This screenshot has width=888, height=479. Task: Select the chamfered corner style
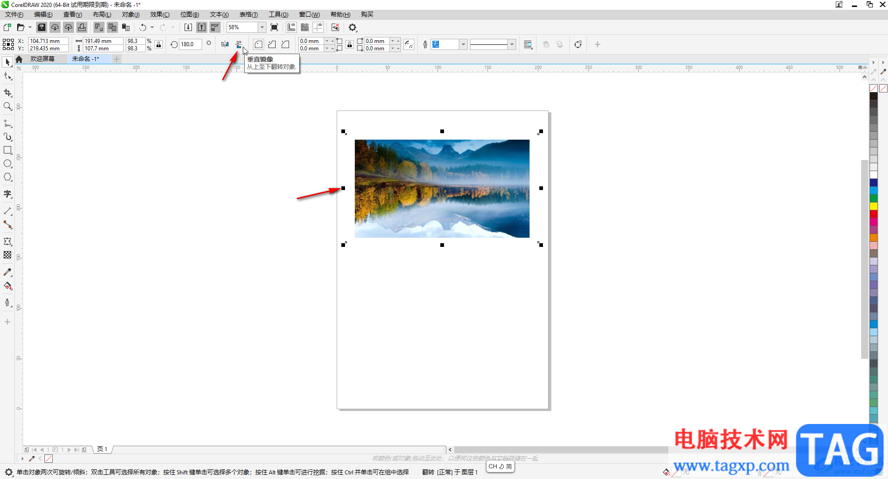pyautogui.click(x=285, y=44)
